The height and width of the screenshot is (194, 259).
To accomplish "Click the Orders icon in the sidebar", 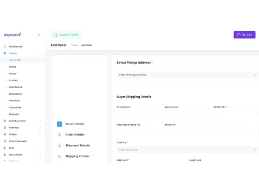I will pyautogui.click(x=5, y=53).
